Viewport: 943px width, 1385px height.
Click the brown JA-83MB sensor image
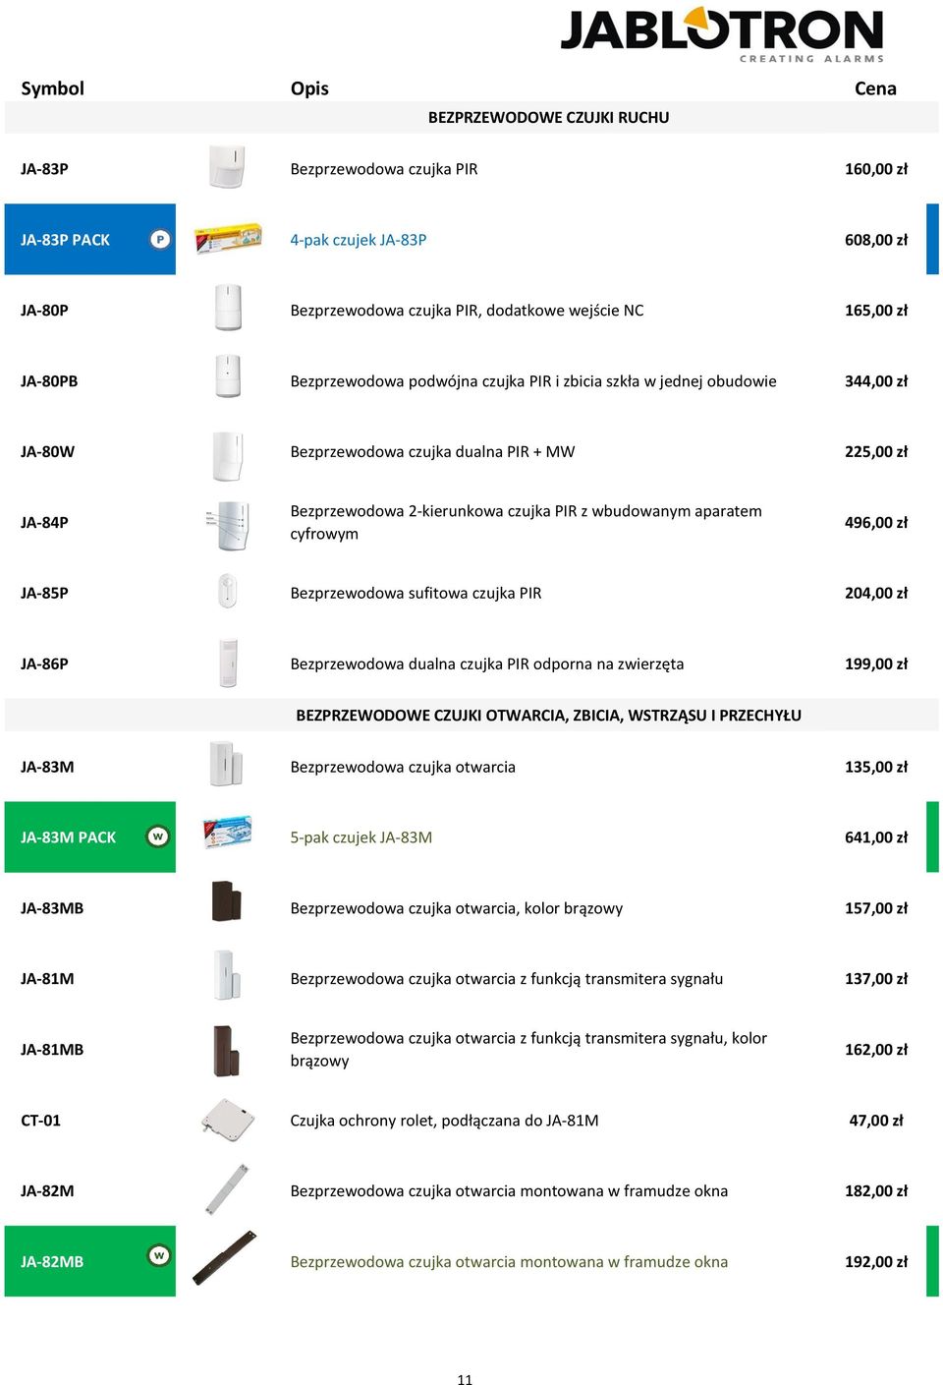(x=226, y=900)
